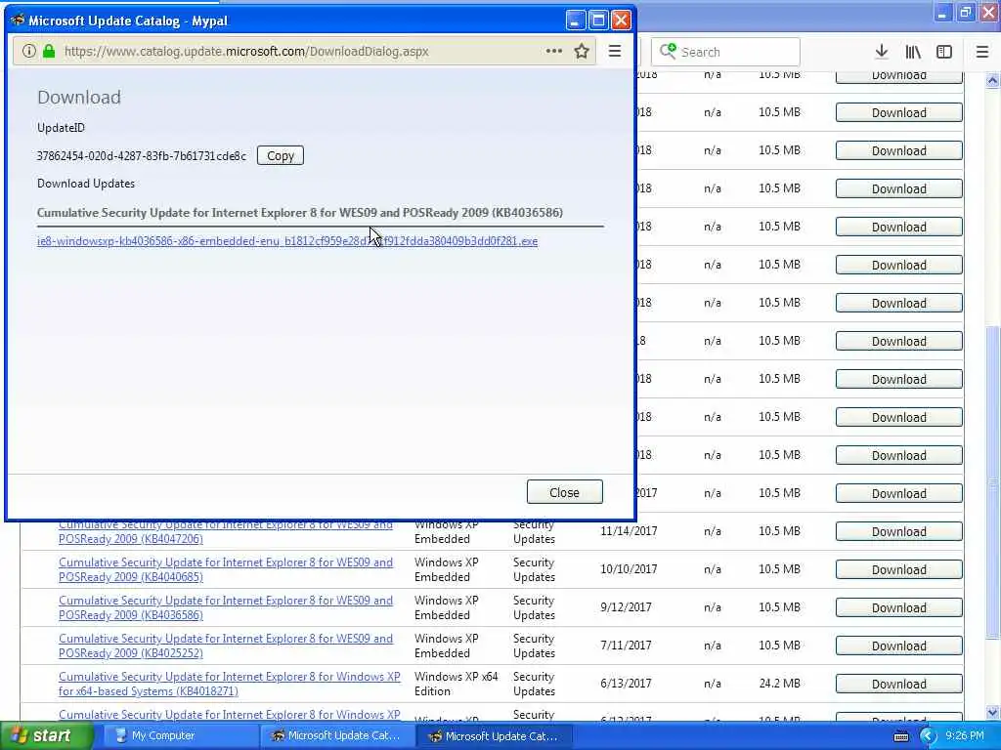The width and height of the screenshot is (1001, 750).
Task: Open KB4025252 update details link
Action: (x=226, y=646)
